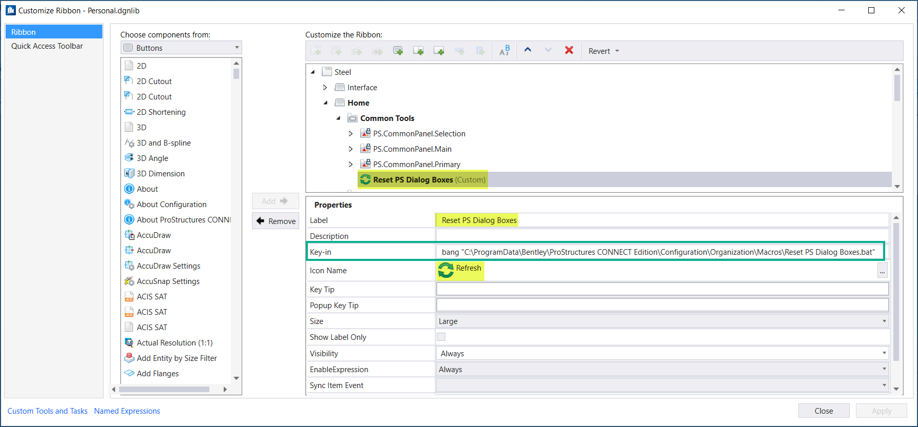Click the ribbon tree vertical scrollbar thumb
Viewport: 918px width, 427px height.
coord(897,88)
